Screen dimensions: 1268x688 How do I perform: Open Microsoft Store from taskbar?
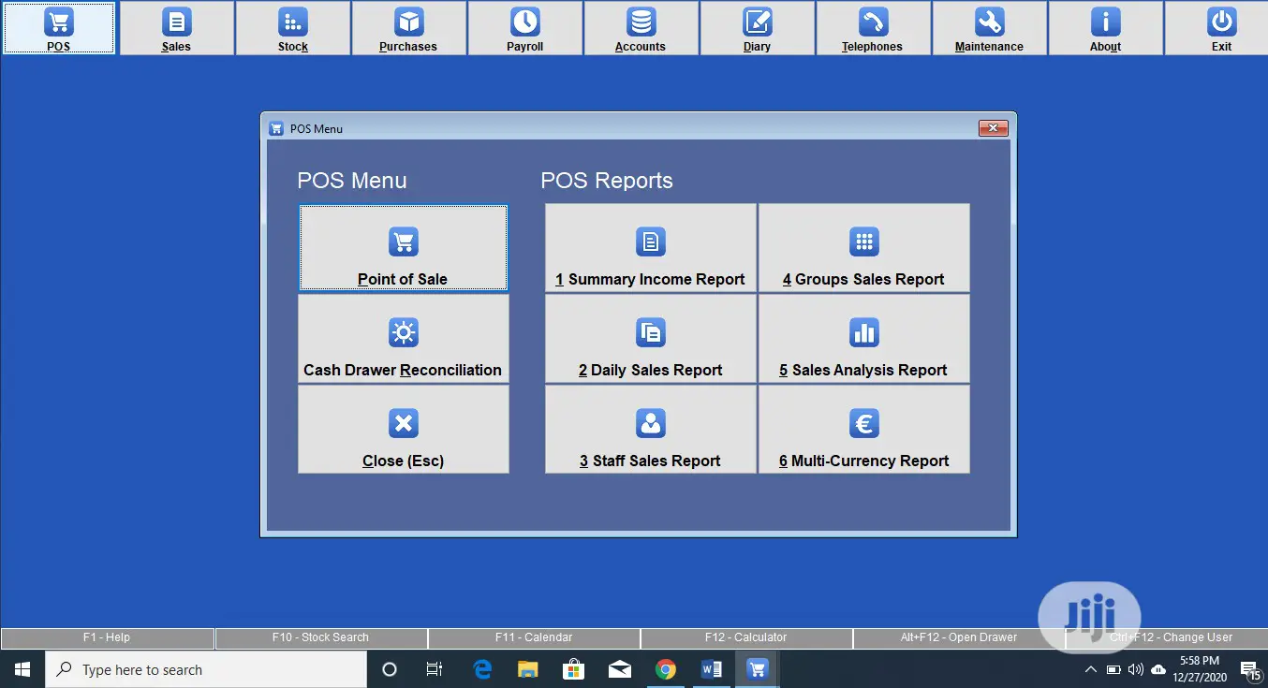click(x=574, y=669)
